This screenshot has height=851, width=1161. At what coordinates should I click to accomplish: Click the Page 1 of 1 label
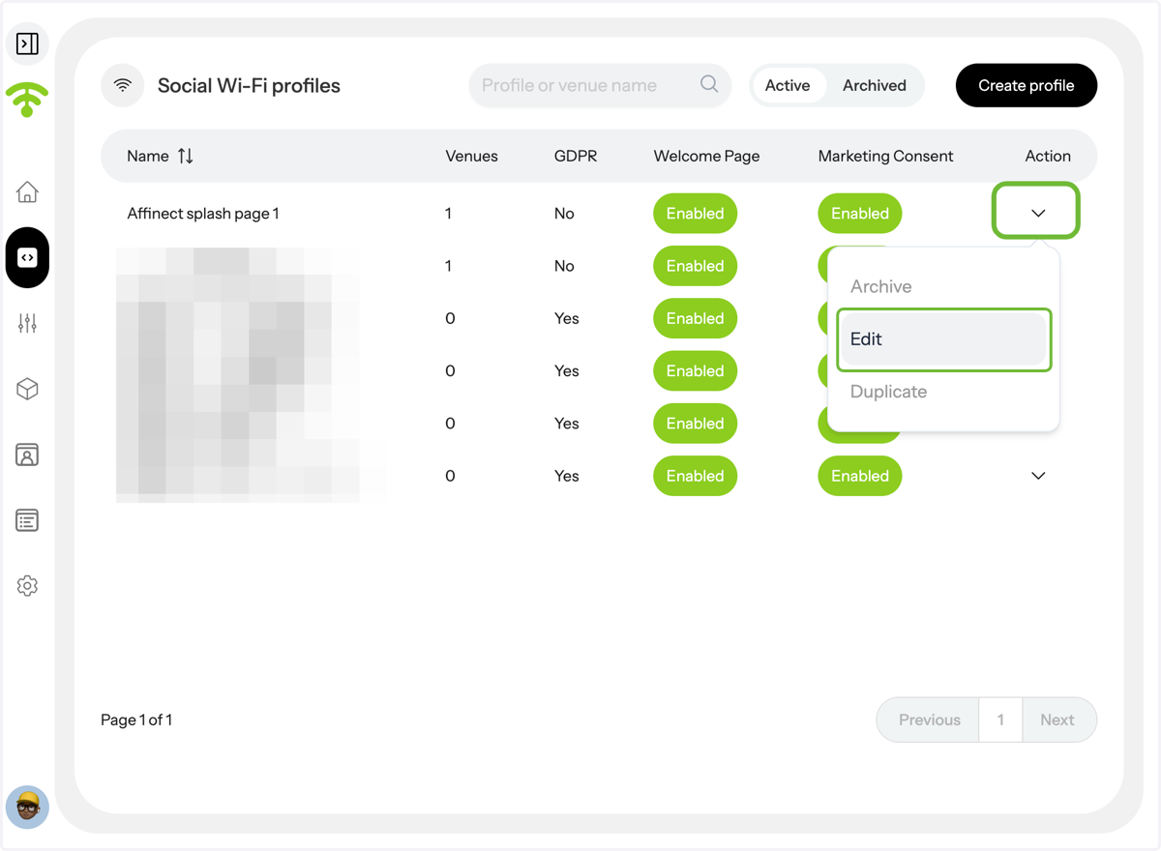[136, 719]
